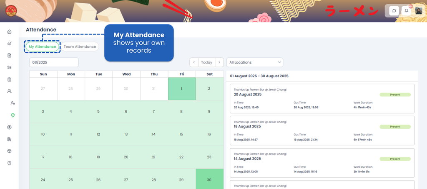Image resolution: width=427 pixels, height=189 pixels.
Task: Click the dollar sign payroll icon
Action: click(x=9, y=127)
